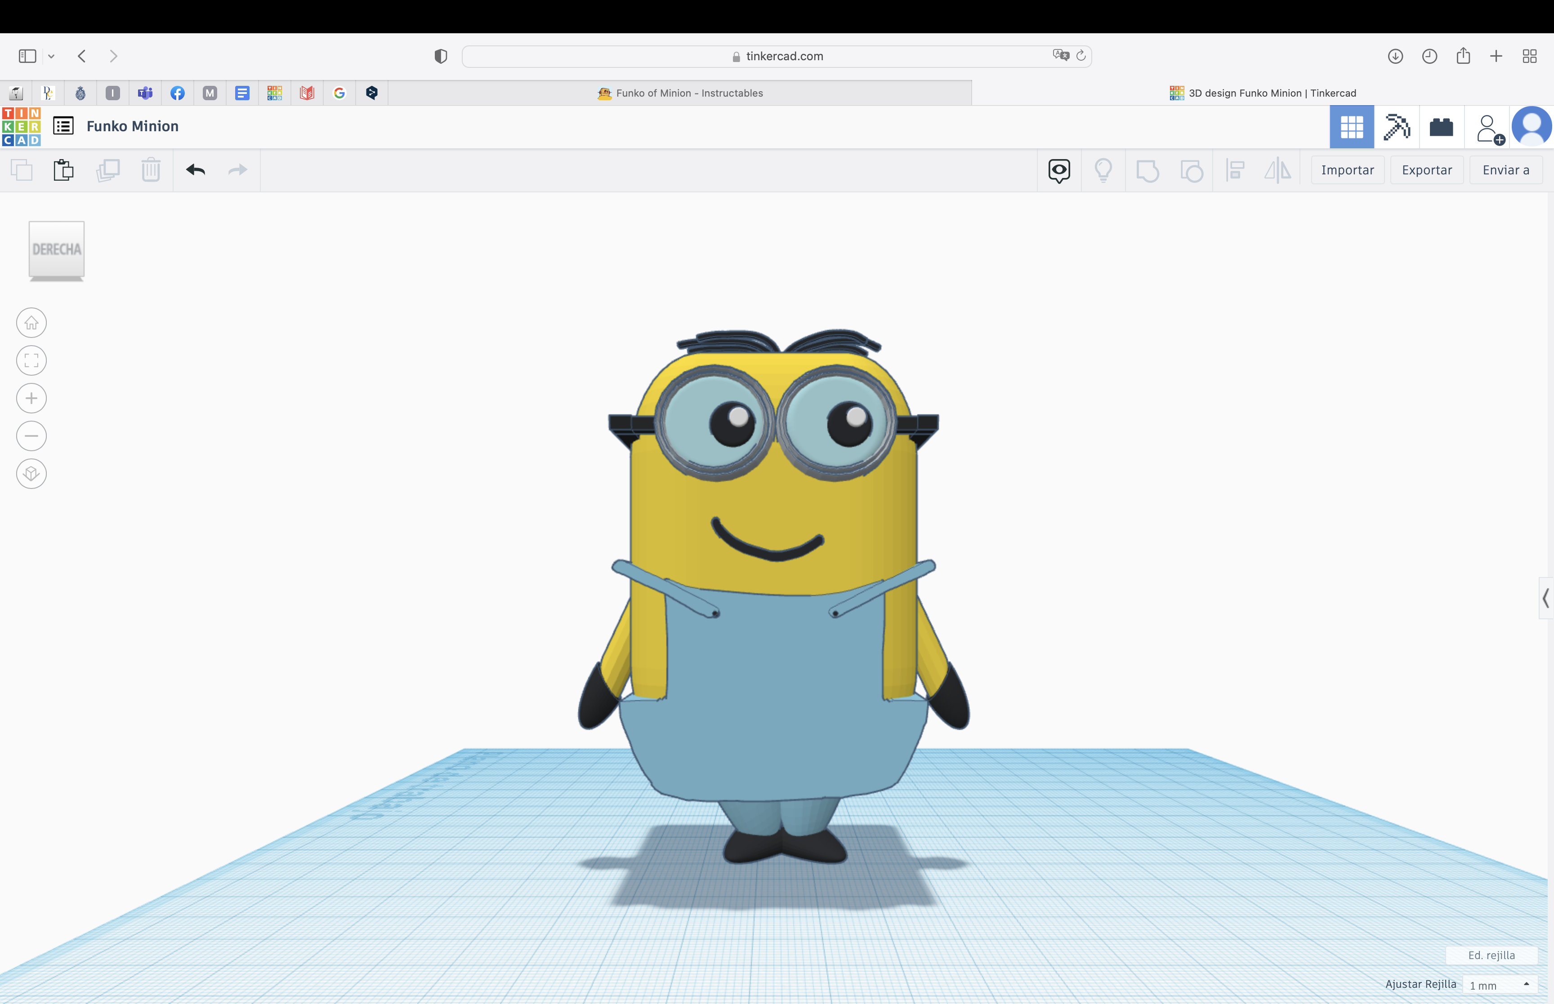The image size is (1554, 1004).
Task: Click the home view button
Action: click(31, 323)
